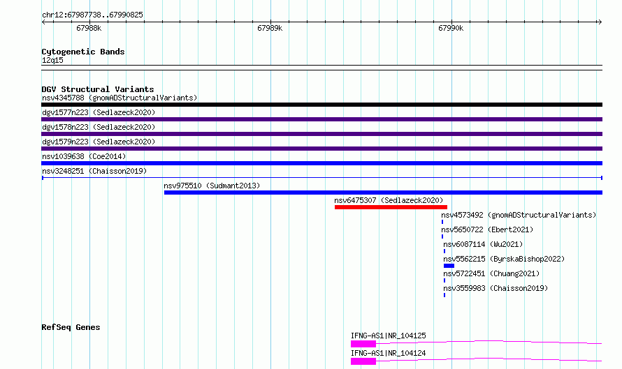Select the dgv1577n223 purple variant bar

(x=321, y=119)
